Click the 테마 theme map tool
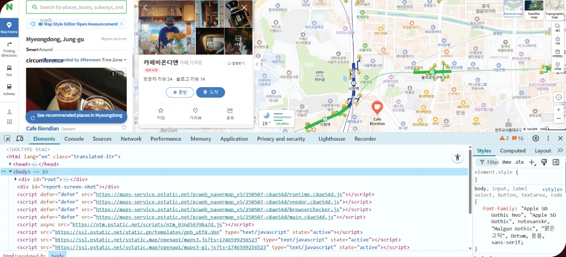 tap(558, 28)
